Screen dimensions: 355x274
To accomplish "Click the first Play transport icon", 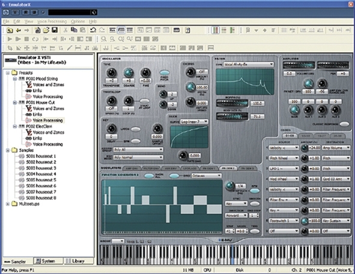I will coord(10,39).
